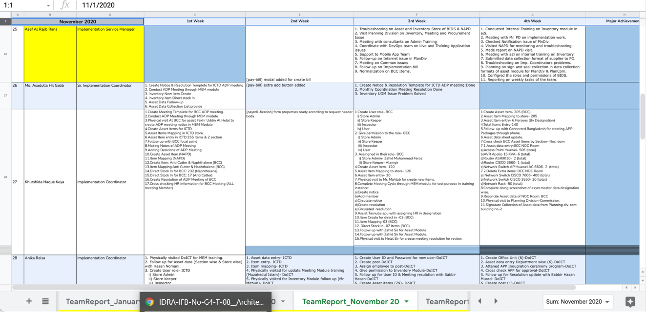Click Anika's 1st Week DoICT MEM training cell
The image size is (646, 312).
[x=195, y=269]
